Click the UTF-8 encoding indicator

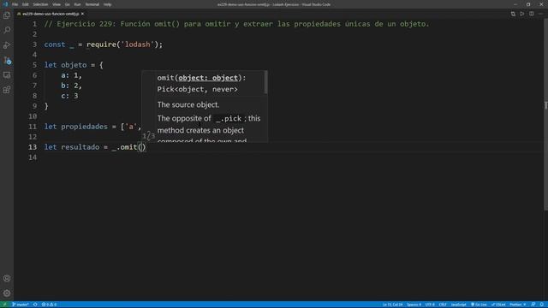tap(430, 305)
